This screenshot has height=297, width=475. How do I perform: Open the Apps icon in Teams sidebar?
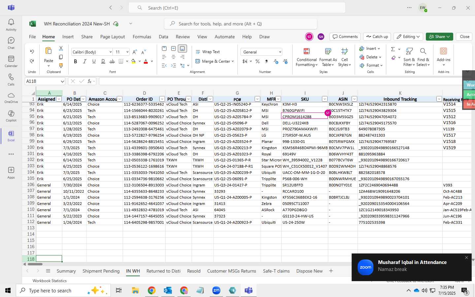click(x=11, y=173)
